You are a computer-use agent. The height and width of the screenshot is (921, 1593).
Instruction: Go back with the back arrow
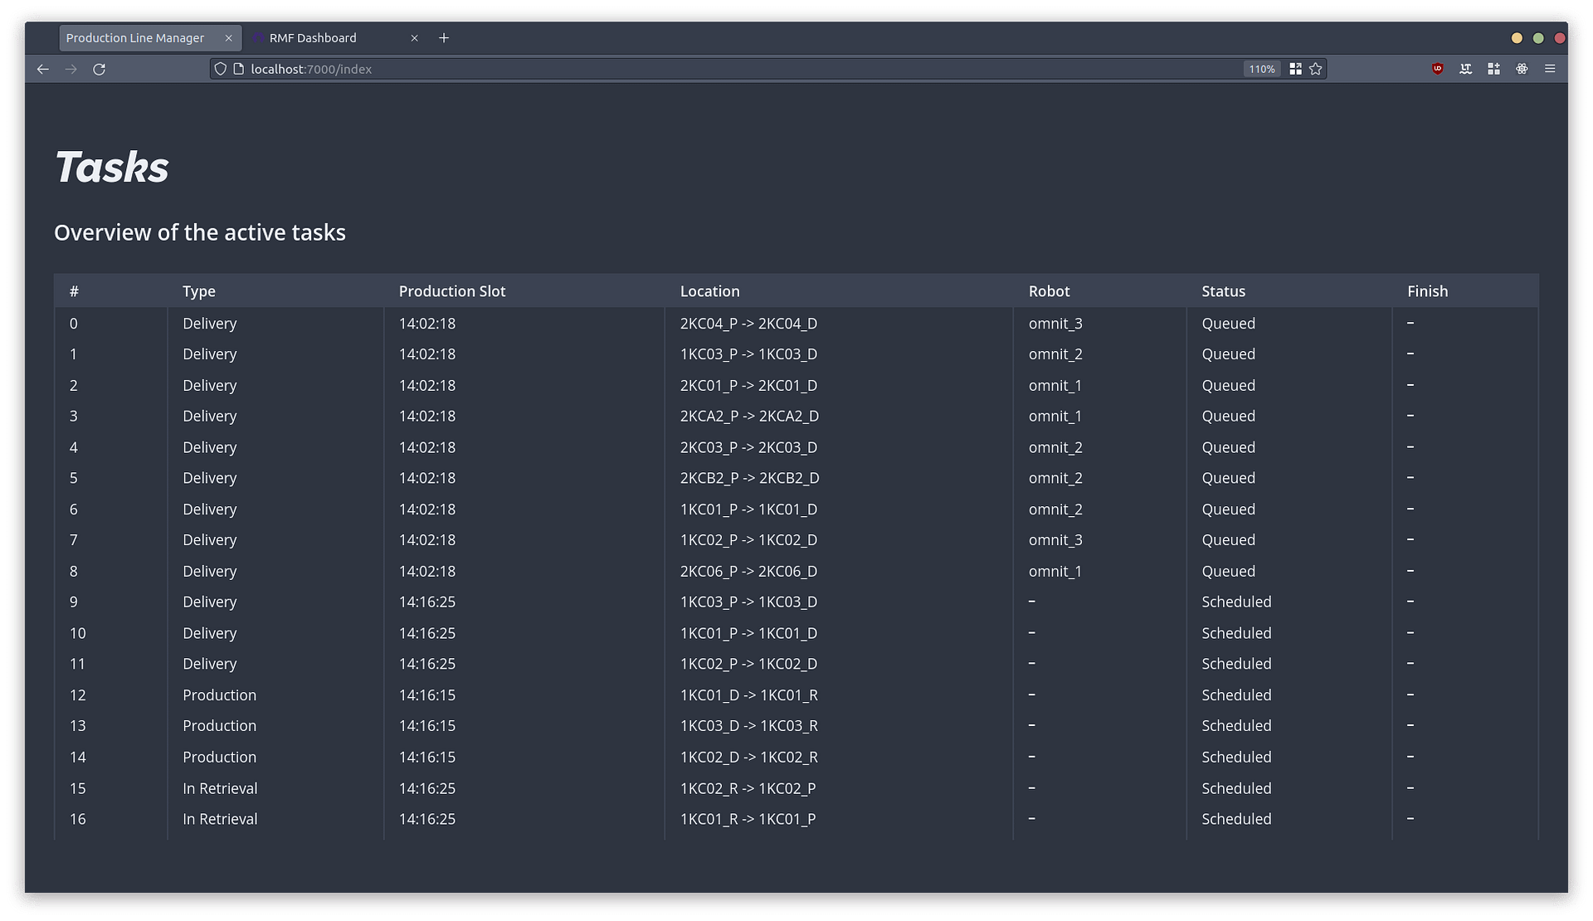coord(43,69)
